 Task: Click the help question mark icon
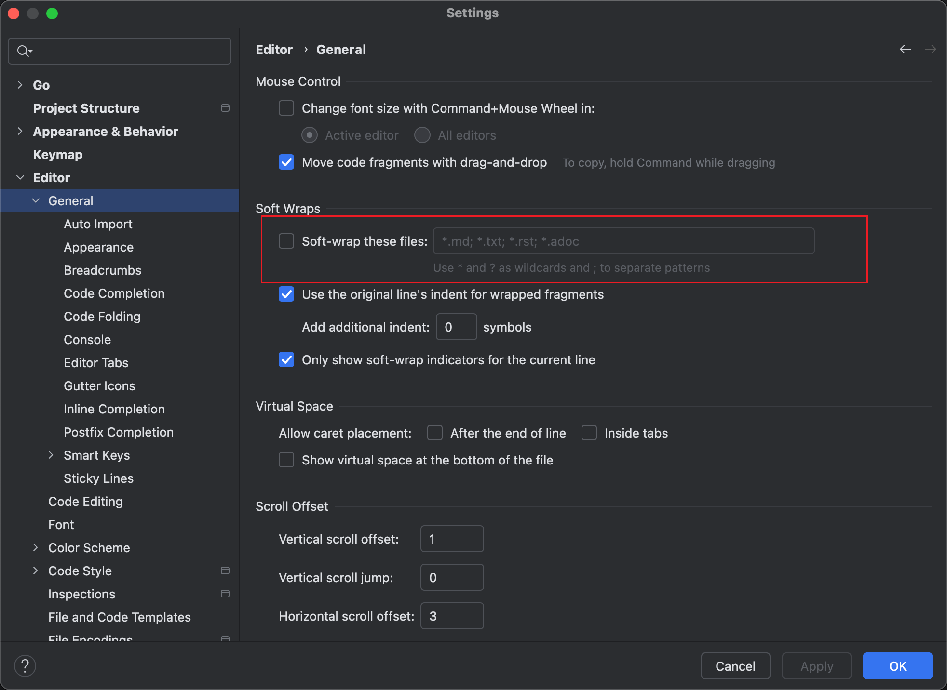[25, 666]
